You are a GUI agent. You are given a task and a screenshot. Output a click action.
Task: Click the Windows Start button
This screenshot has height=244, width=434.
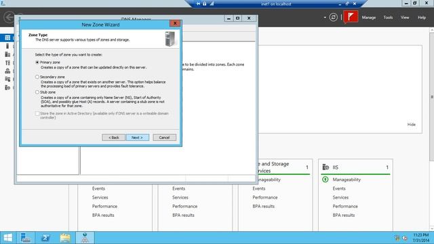point(7,238)
